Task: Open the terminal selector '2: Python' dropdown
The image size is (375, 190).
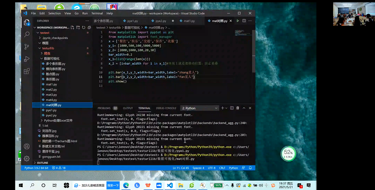Action: tap(199, 108)
